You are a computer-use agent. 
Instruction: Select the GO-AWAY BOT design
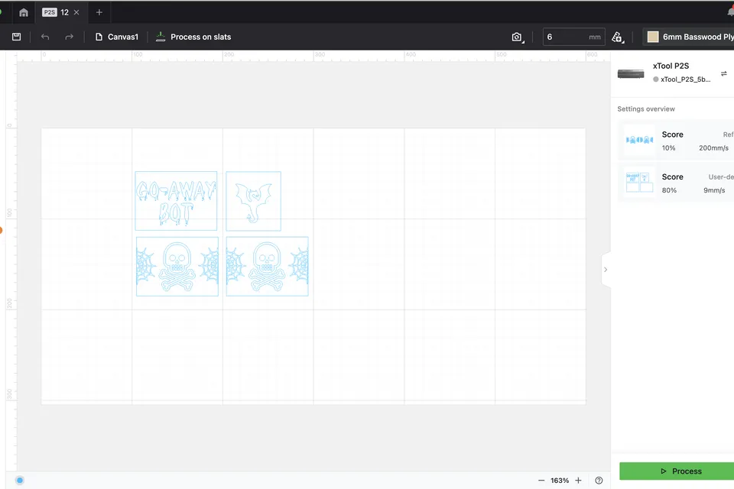coord(176,201)
